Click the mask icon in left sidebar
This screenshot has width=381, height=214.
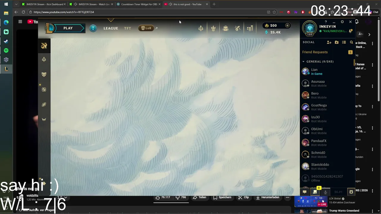pyautogui.click(x=44, y=74)
